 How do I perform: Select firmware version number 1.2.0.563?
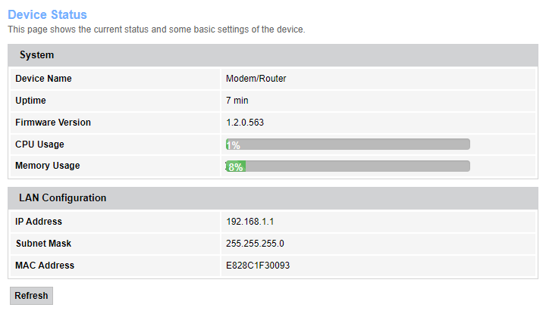(245, 123)
